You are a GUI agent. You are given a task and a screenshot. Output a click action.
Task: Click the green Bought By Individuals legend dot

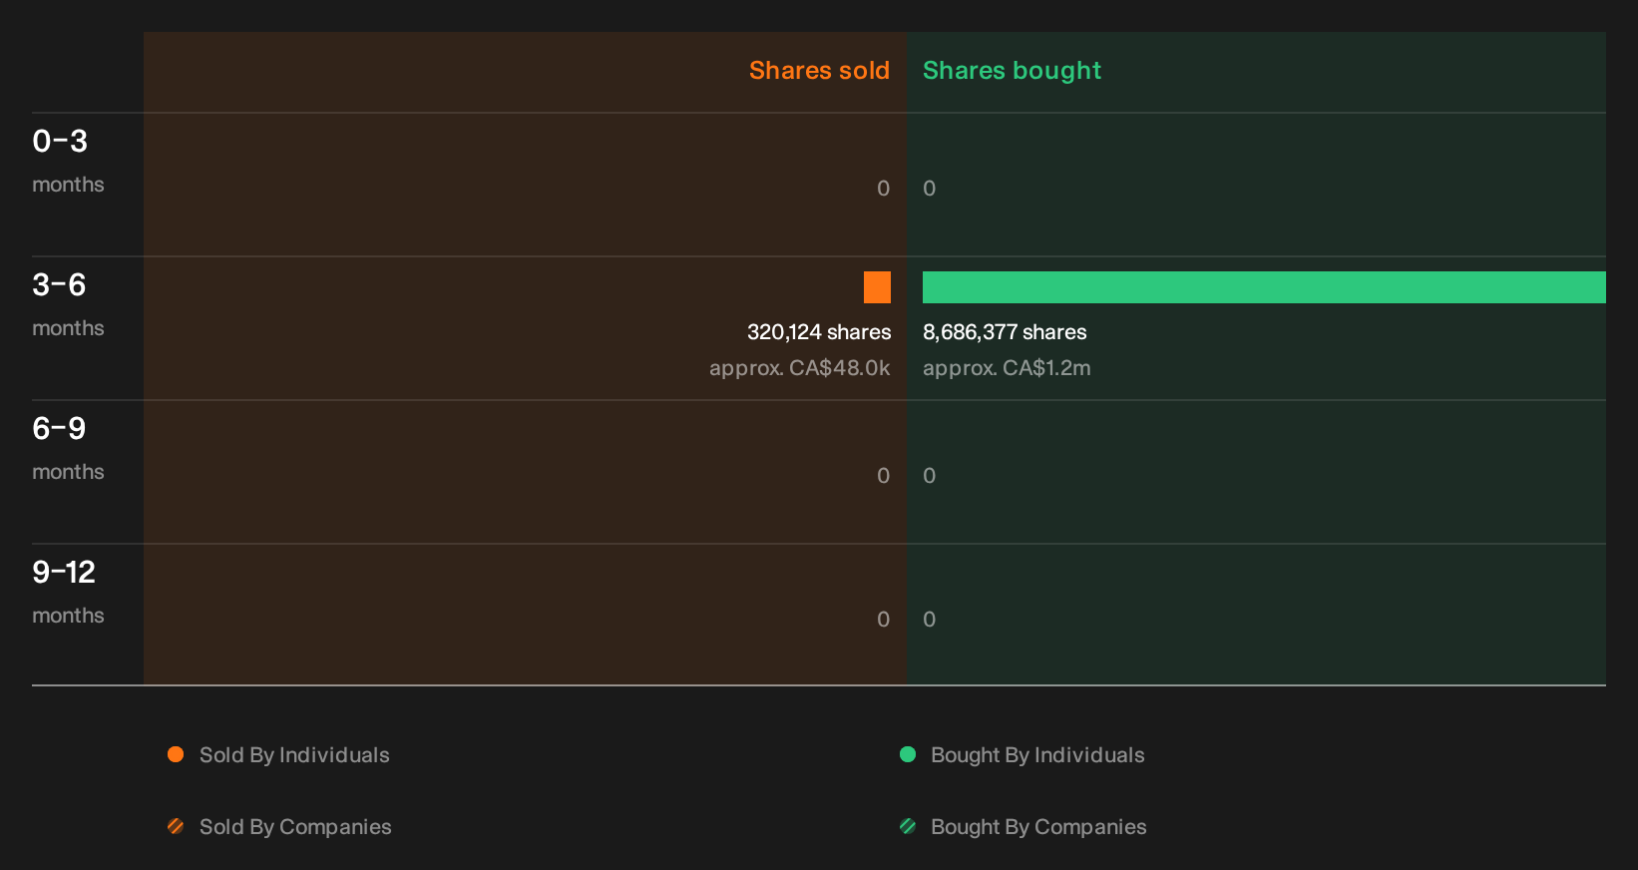(908, 754)
